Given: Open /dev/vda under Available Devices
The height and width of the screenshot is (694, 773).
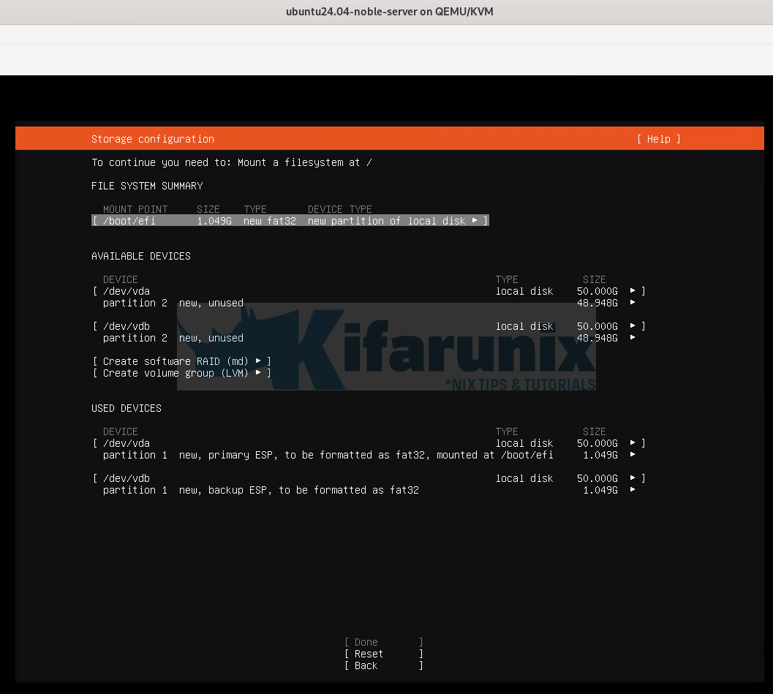Looking at the screenshot, I should [x=369, y=291].
